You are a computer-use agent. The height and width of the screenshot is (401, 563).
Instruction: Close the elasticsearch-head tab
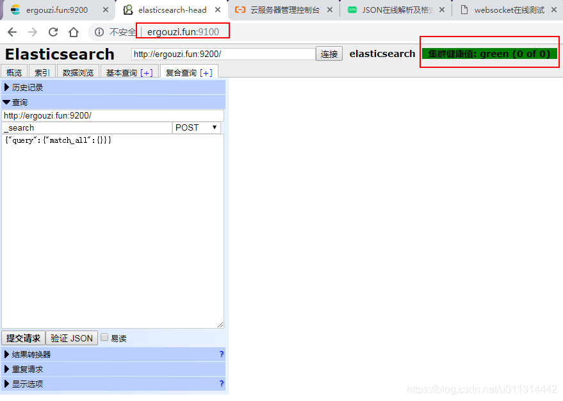click(218, 10)
